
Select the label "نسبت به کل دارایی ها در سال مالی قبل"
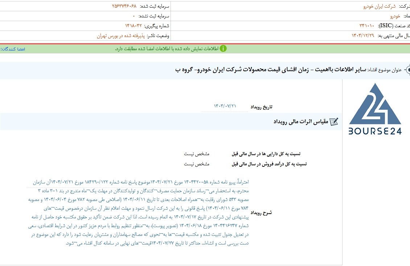[x=266, y=154]
